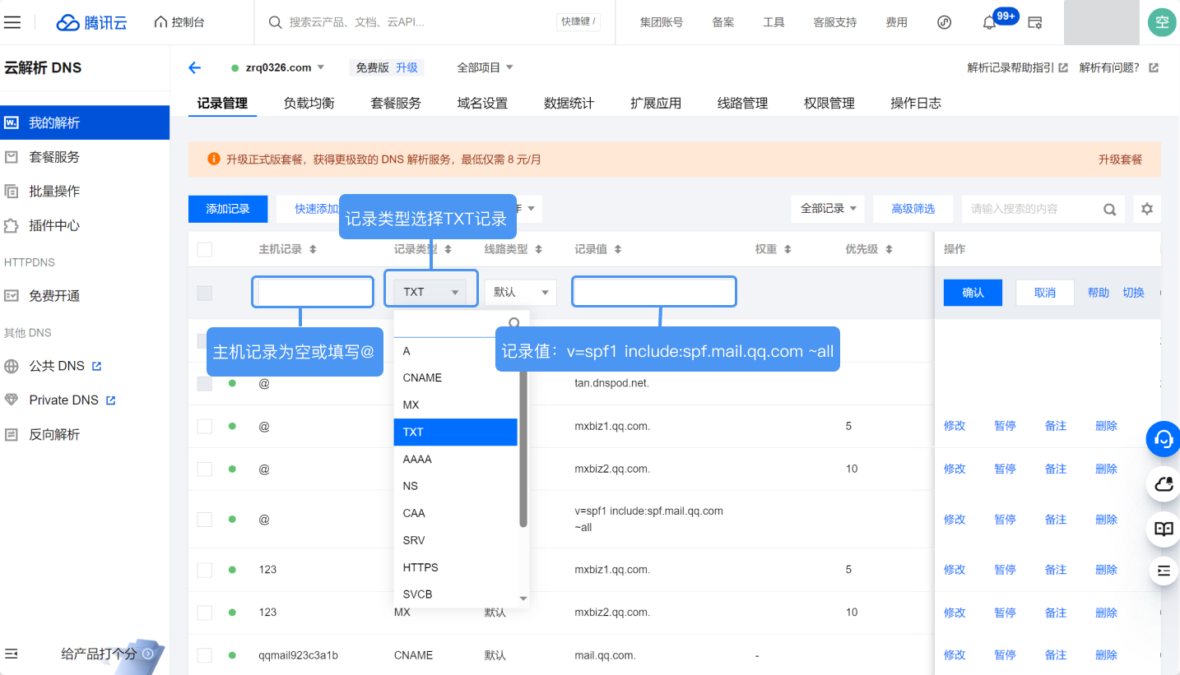Open the 默认 line type dropdown
The image size is (1180, 675).
[520, 293]
